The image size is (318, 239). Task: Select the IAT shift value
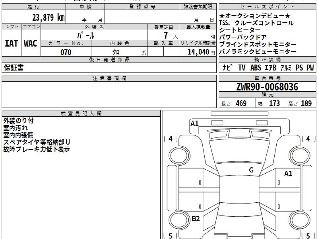(x=11, y=44)
